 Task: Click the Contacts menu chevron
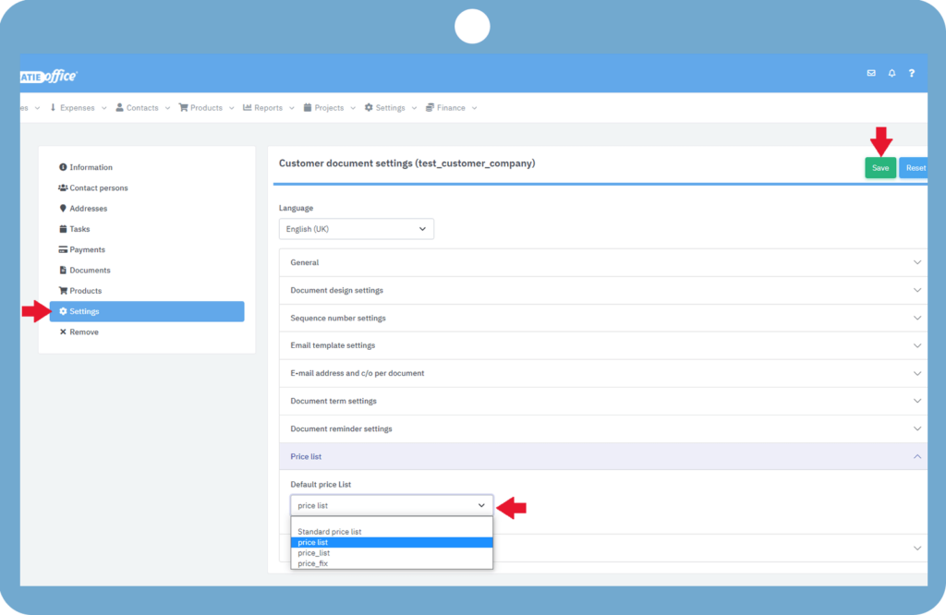167,108
